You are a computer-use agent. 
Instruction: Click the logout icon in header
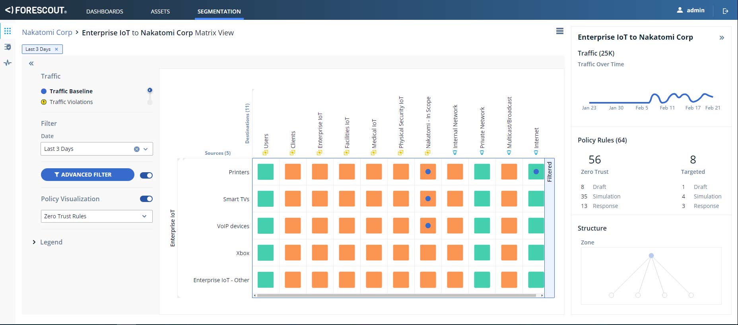click(725, 11)
